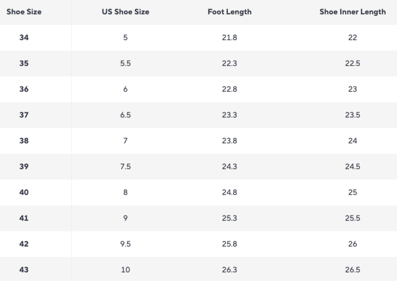The width and height of the screenshot is (397, 281).
Task: Click the Shoe Inner Length header
Action: tap(353, 12)
